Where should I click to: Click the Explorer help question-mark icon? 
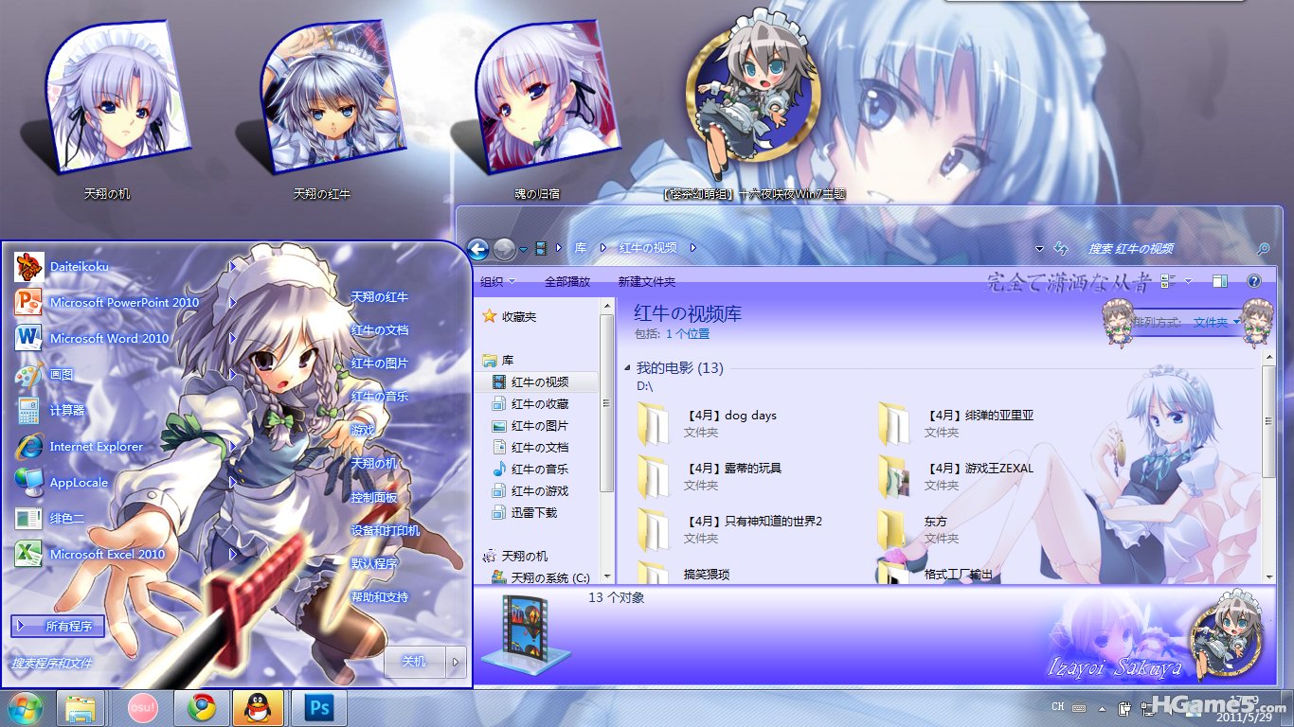coord(1254,281)
